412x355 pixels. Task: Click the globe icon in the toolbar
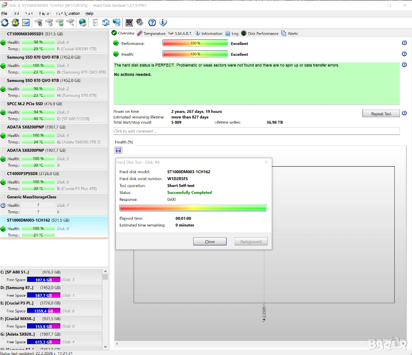coord(82,22)
